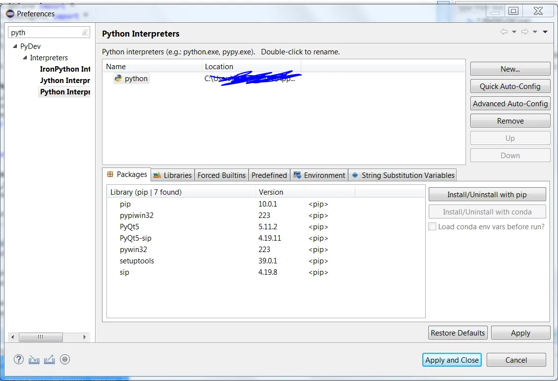Switch to the Packages tab
The height and width of the screenshot is (381, 558).
click(127, 174)
